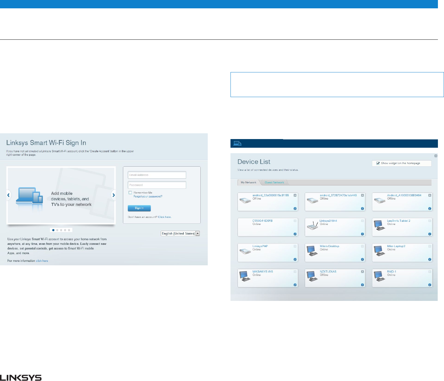
Task: Switch to My Network tab
Action: [248, 182]
